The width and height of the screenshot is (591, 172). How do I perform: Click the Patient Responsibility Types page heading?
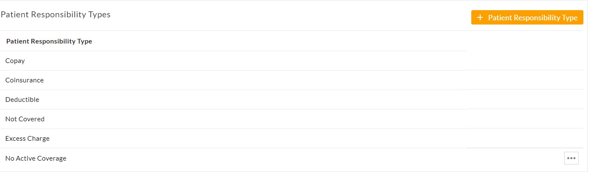(55, 14)
